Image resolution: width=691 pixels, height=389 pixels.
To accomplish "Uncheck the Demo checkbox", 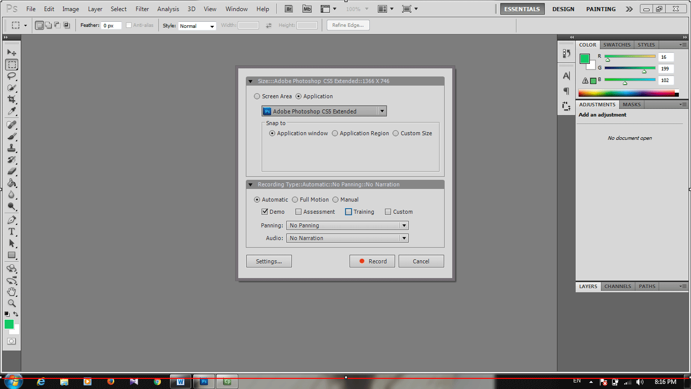I will [x=265, y=212].
